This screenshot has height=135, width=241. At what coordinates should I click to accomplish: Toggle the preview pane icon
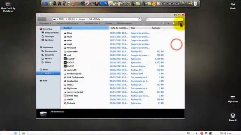tap(174, 23)
